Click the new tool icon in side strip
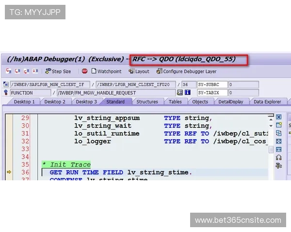This screenshot has height=232, width=291. coord(278,125)
